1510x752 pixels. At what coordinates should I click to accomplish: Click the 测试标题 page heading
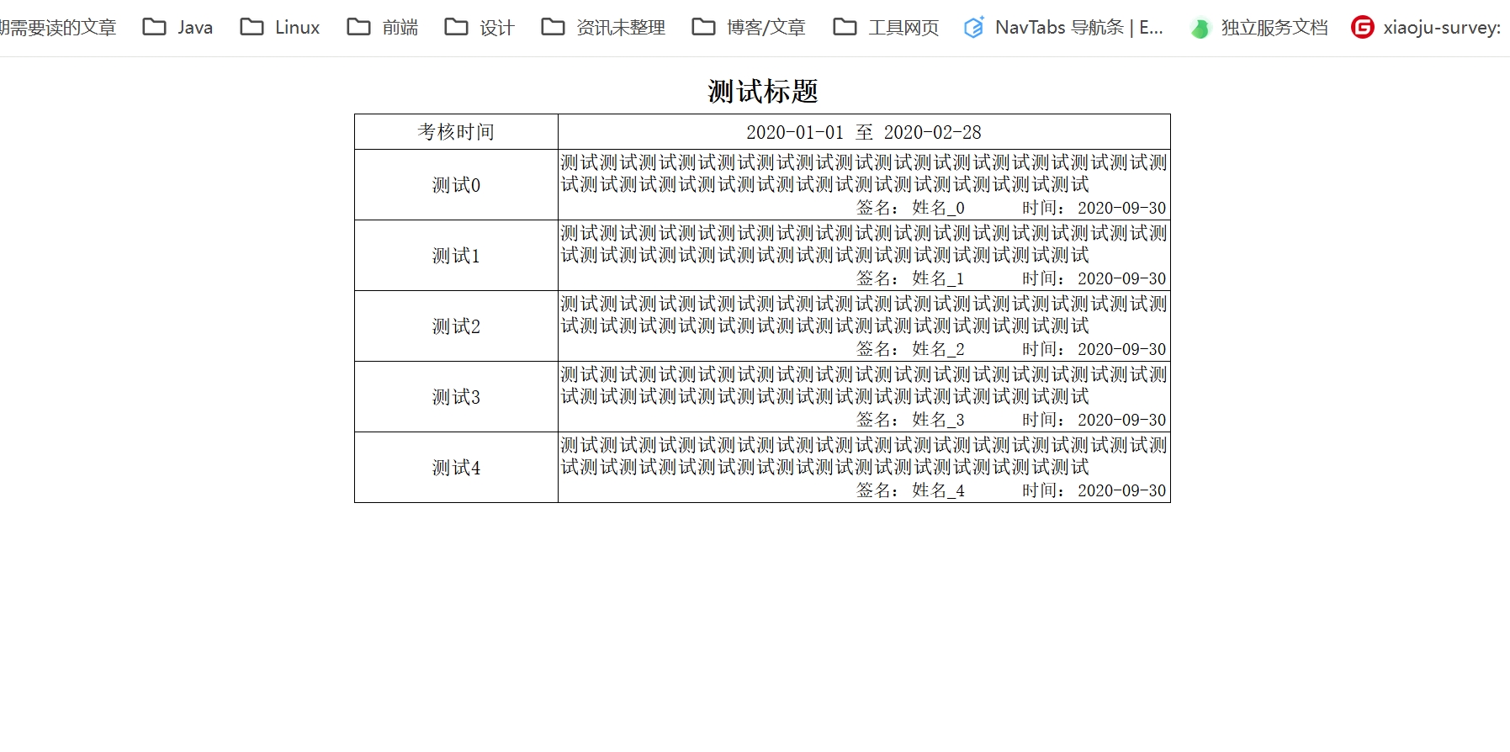coord(762,91)
